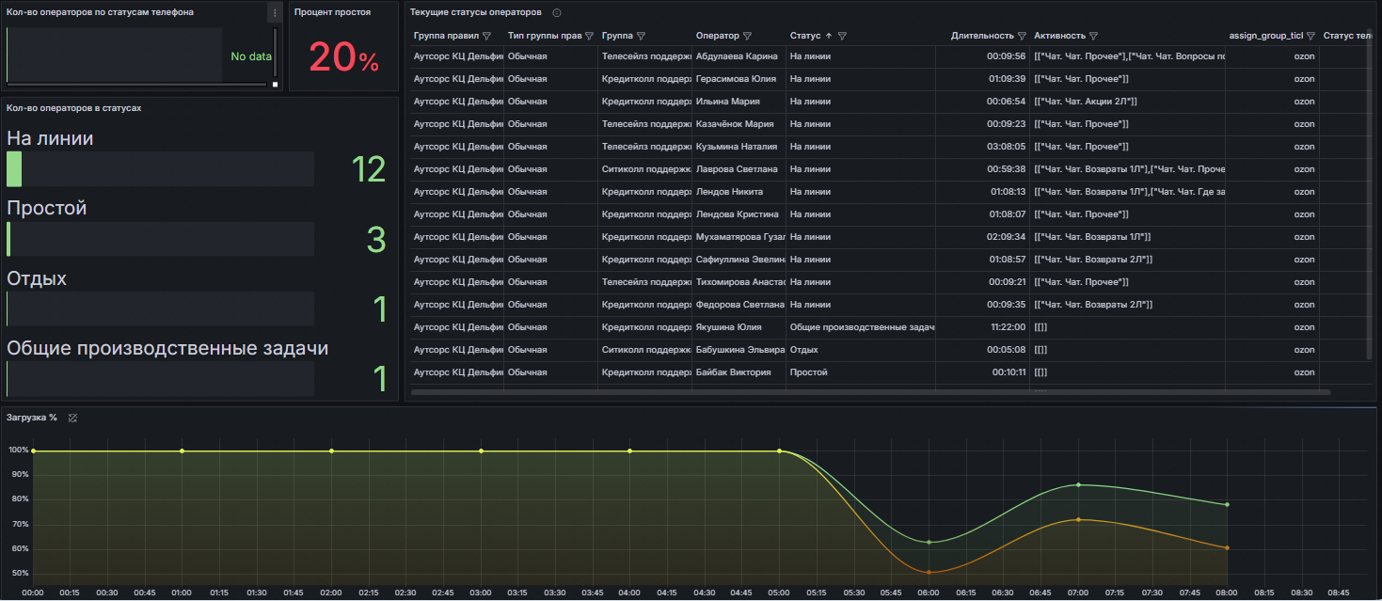1382x601 pixels.
Task: Click the info icon beside Текущие статусы операторов
Action: [557, 13]
